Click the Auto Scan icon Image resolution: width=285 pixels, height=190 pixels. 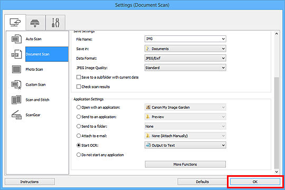[x=16, y=39]
